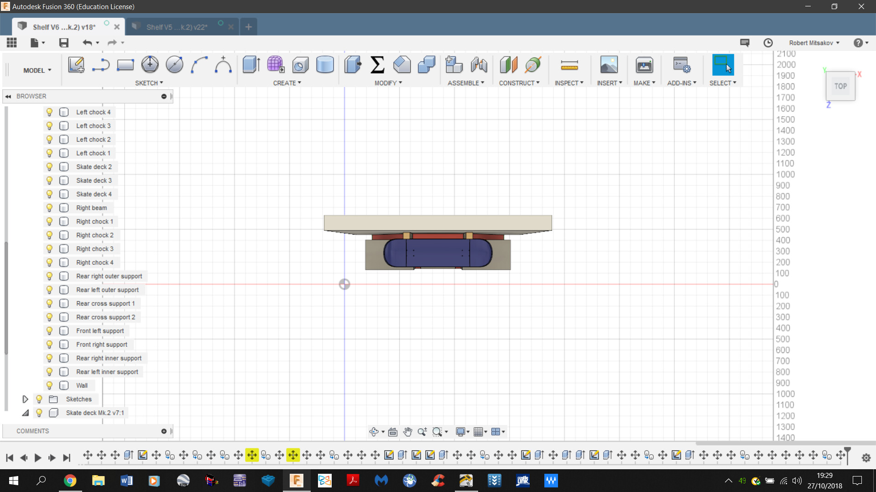Select the Rear left outer support body
876x492 pixels.
[x=107, y=290]
